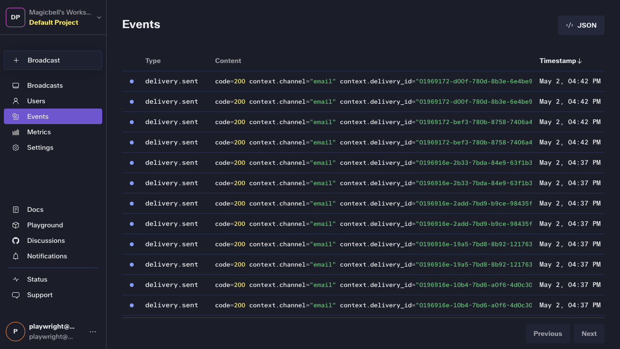Select the Events menu item
620x349 pixels.
coord(53,116)
